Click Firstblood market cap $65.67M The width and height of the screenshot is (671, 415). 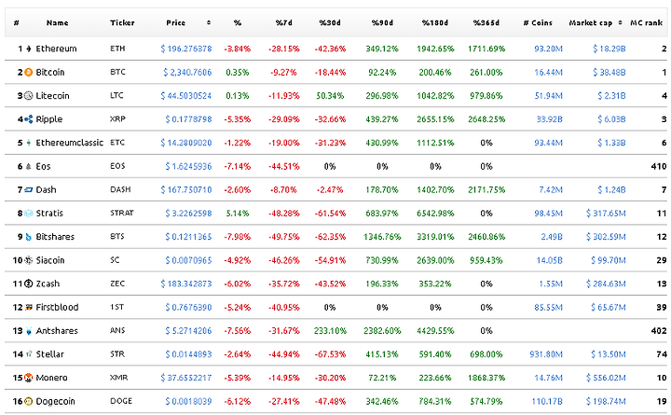(608, 307)
